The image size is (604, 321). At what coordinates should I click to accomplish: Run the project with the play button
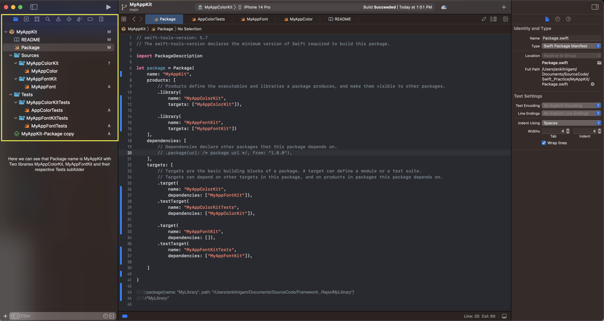(x=108, y=7)
